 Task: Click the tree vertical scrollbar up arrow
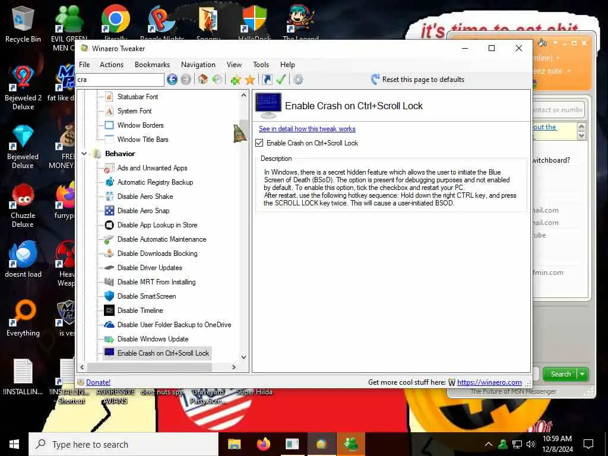pos(243,95)
